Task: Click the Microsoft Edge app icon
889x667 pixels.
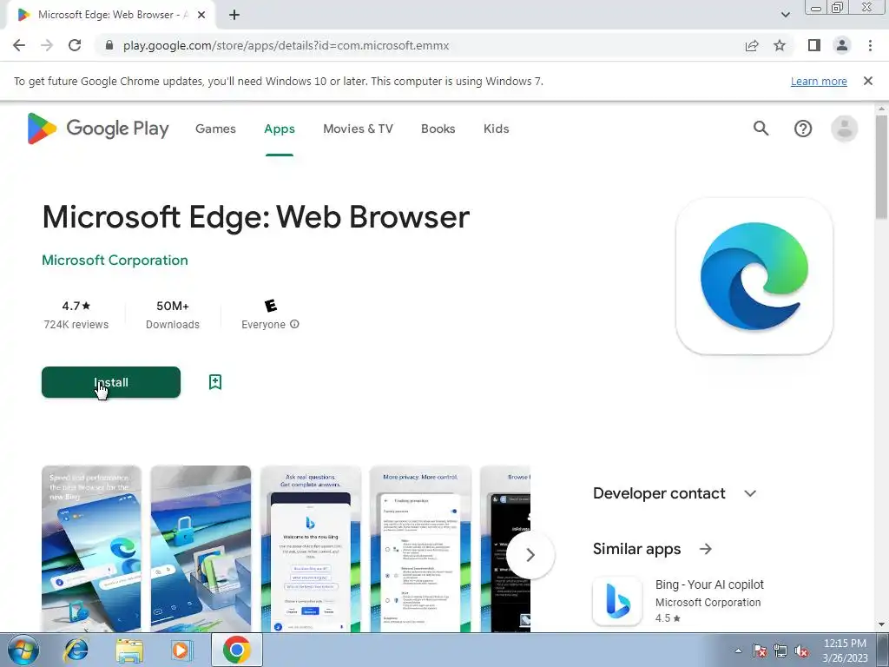Action: [754, 276]
